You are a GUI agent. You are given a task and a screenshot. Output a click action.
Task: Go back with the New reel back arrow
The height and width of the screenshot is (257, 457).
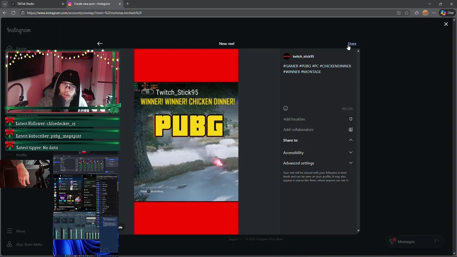tap(100, 44)
